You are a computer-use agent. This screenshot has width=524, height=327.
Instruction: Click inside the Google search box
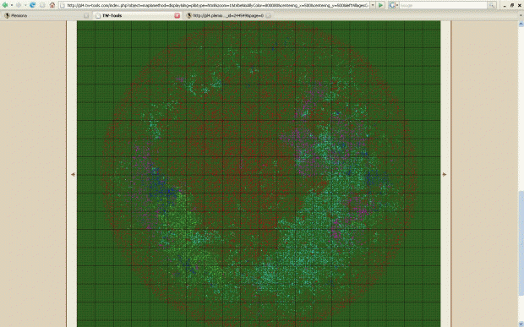pos(443,5)
